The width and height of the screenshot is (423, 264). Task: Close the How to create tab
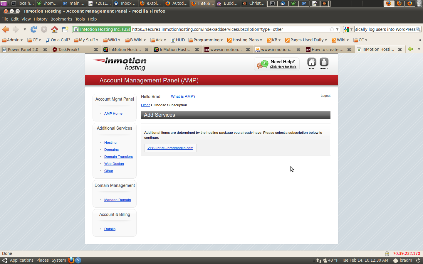point(349,50)
